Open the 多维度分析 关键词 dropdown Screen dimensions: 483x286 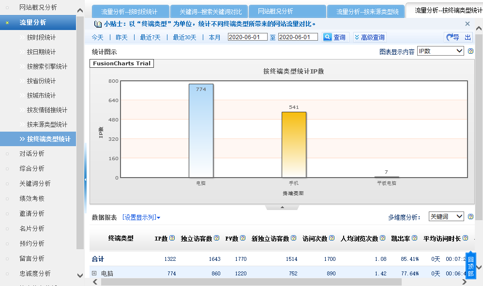pyautogui.click(x=446, y=217)
